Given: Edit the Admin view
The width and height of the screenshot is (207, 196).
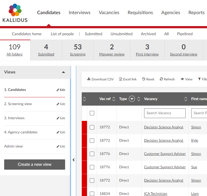Looking at the screenshot, I should pyautogui.click(x=61, y=146).
